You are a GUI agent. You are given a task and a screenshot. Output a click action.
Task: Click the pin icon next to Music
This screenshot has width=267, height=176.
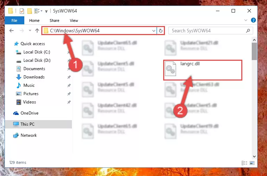[69, 85]
